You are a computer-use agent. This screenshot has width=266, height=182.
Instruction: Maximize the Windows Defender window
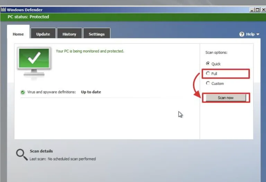pos(257,10)
